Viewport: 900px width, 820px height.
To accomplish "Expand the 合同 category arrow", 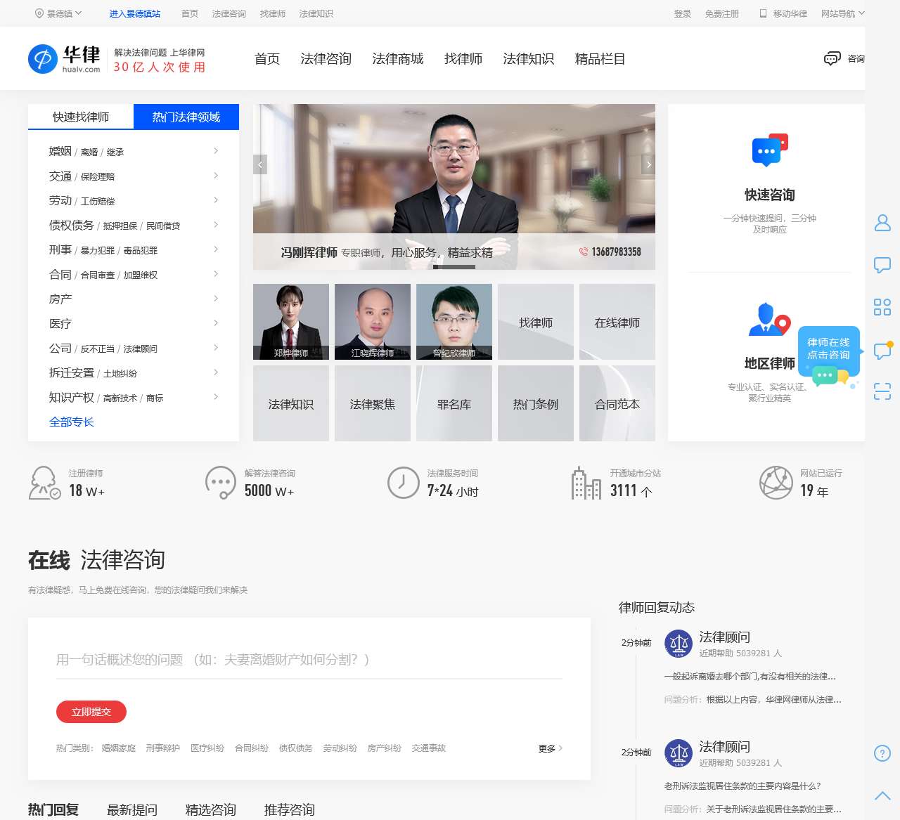I will (216, 274).
